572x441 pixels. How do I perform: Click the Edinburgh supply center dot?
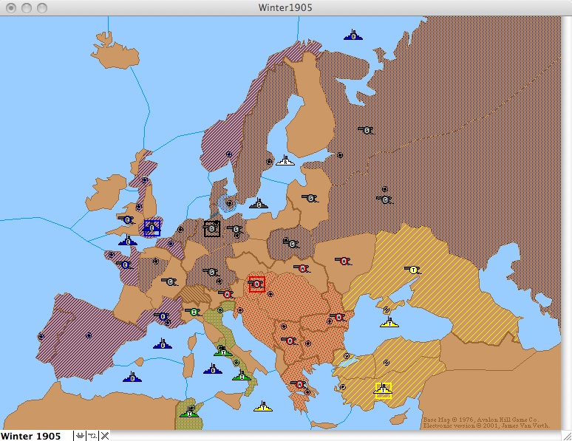[145, 180]
